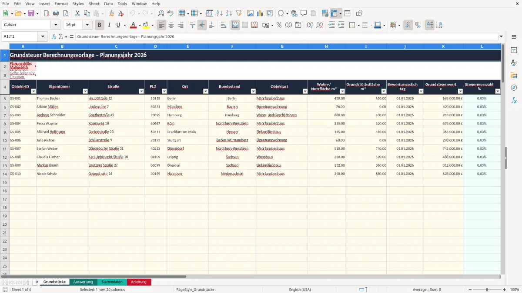This screenshot has width=522, height=293.
Task: Insert special character Omega icon
Action: 281,13
